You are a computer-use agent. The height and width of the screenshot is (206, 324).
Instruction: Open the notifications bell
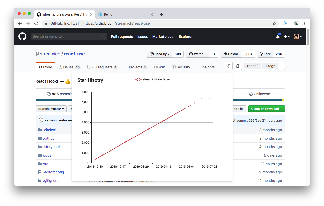click(x=278, y=36)
